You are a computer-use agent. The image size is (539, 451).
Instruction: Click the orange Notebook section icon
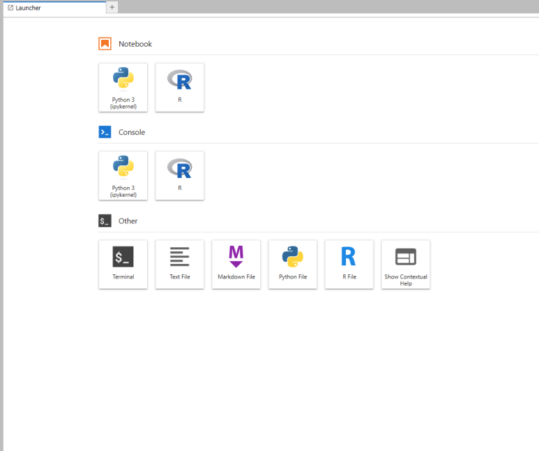click(x=105, y=44)
